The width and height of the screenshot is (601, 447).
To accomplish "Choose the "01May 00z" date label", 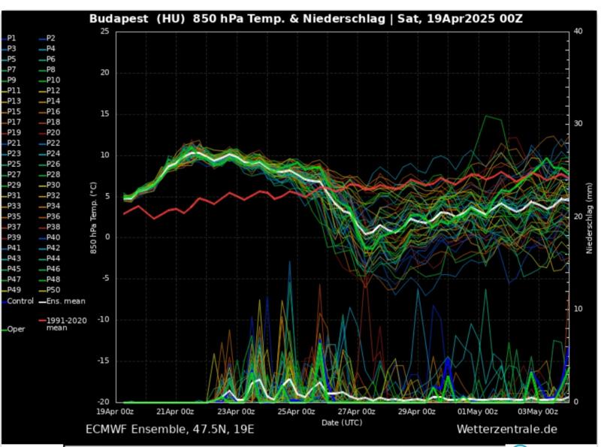I will 477,412.
